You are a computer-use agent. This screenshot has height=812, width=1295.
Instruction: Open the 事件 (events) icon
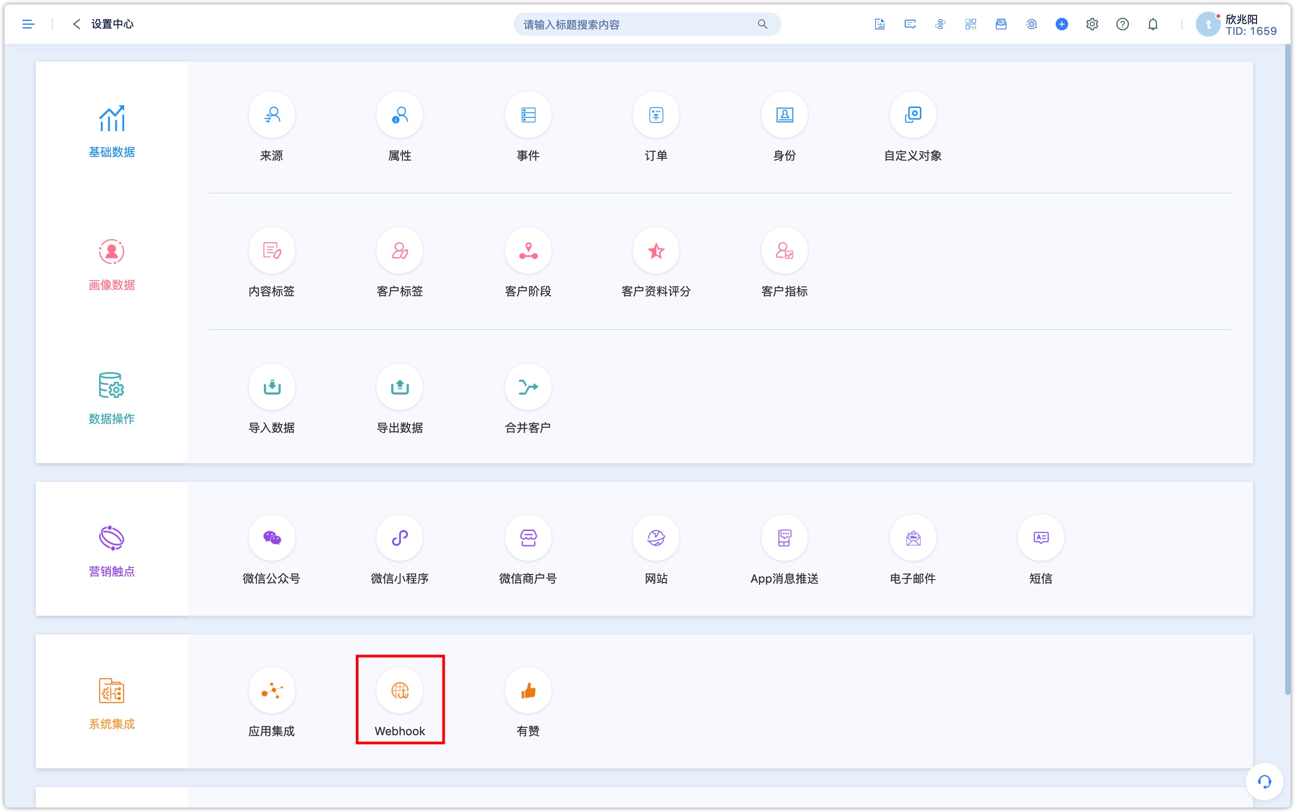[x=528, y=115]
